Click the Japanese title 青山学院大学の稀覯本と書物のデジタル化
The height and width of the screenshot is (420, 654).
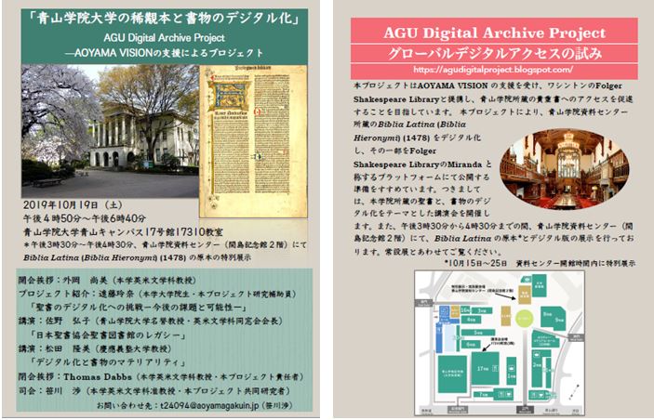tap(165, 19)
